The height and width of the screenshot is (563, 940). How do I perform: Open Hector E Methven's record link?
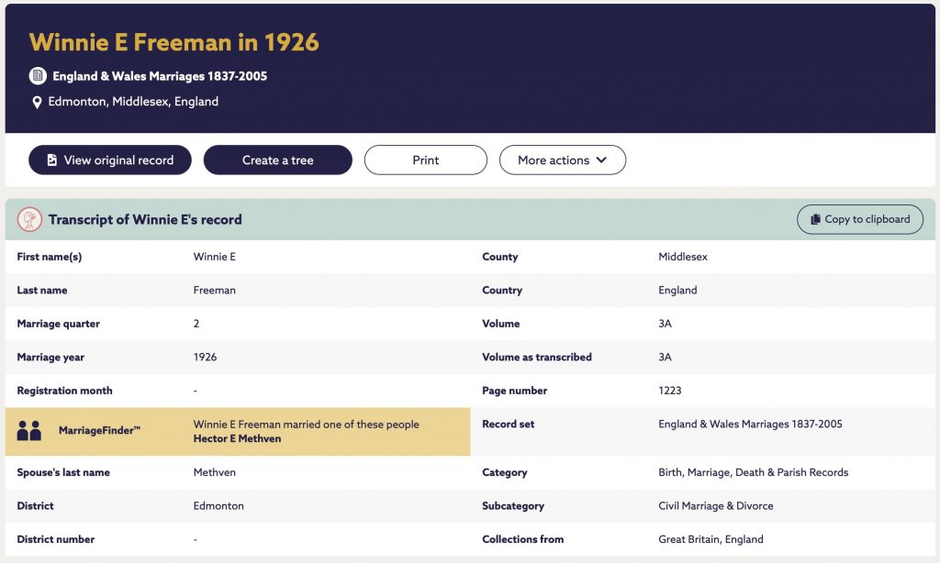click(x=237, y=438)
